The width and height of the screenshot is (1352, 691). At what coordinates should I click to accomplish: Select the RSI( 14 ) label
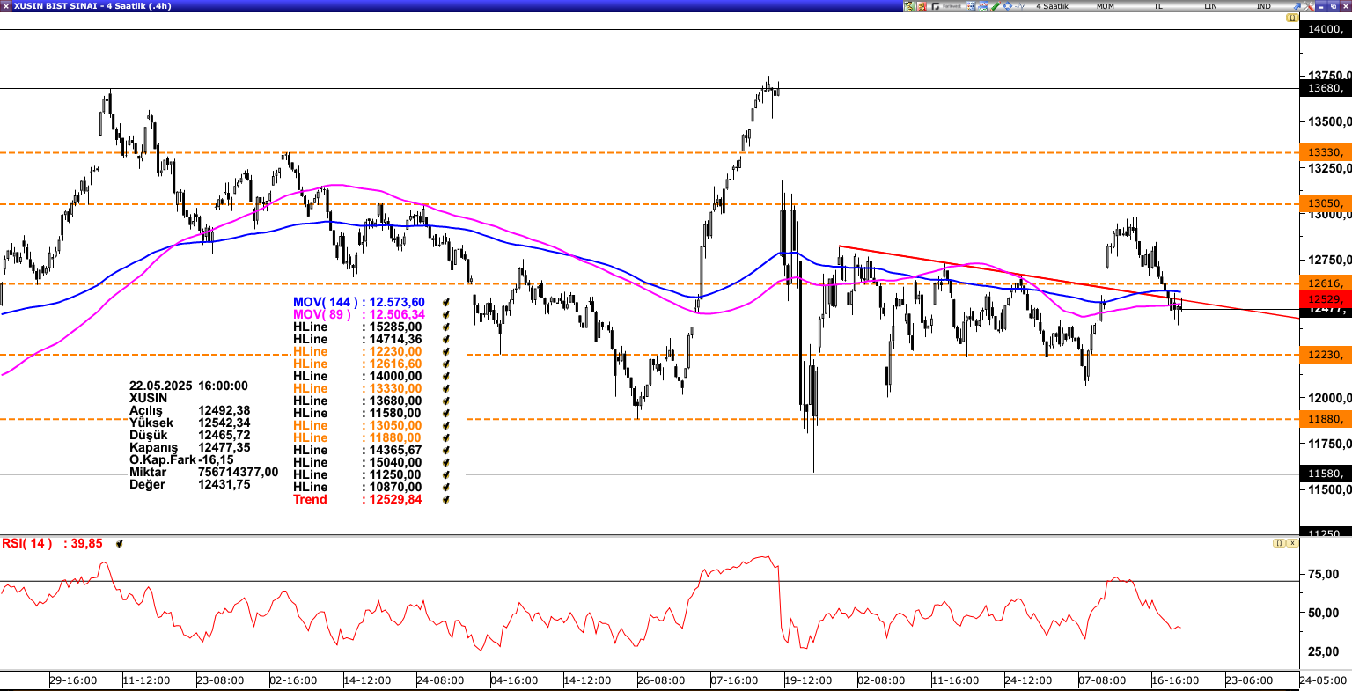coord(27,543)
